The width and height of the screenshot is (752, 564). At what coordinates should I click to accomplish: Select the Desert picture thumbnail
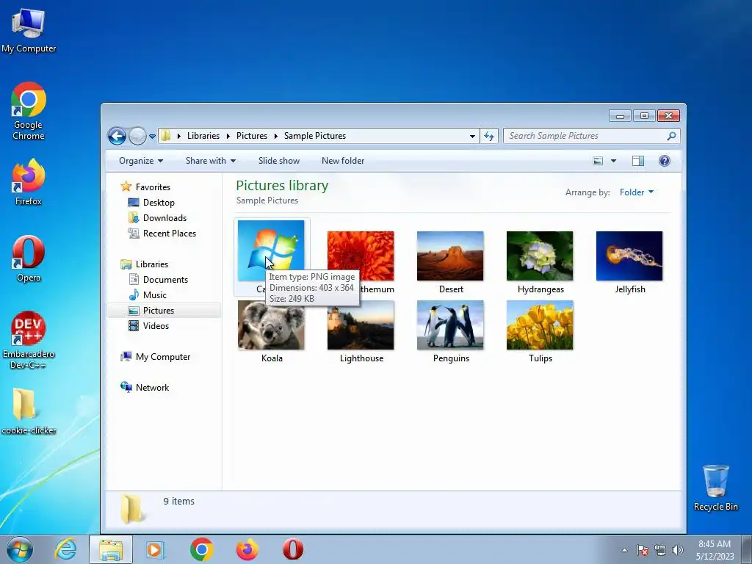450,256
